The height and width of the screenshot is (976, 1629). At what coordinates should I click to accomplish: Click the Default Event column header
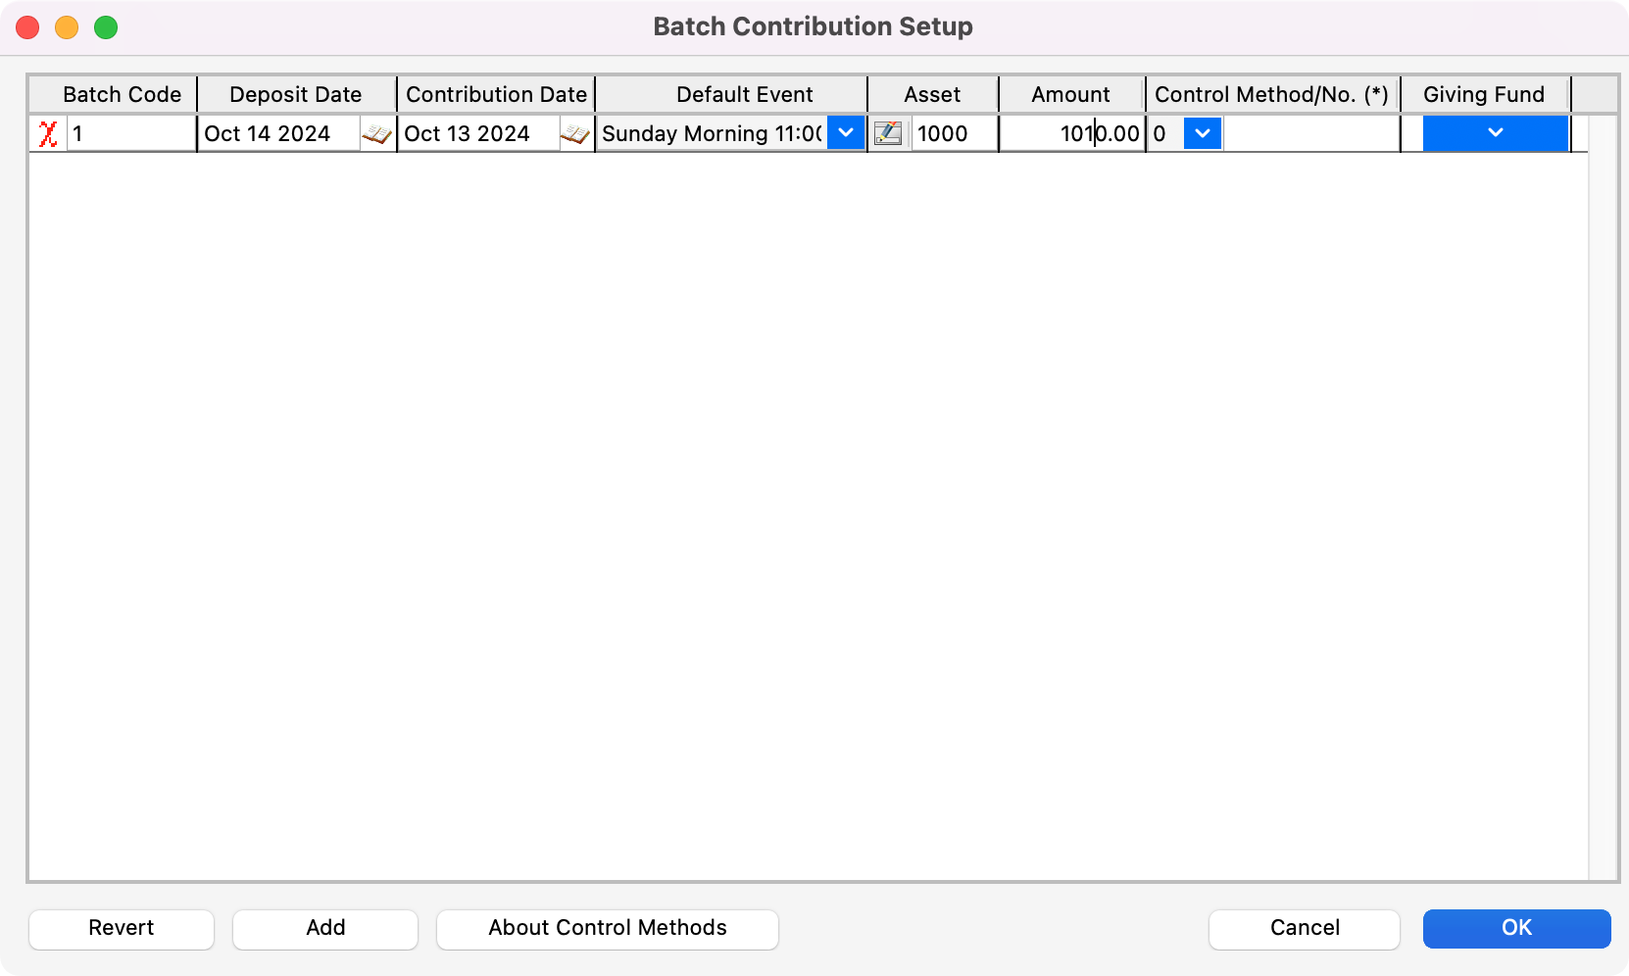[744, 95]
